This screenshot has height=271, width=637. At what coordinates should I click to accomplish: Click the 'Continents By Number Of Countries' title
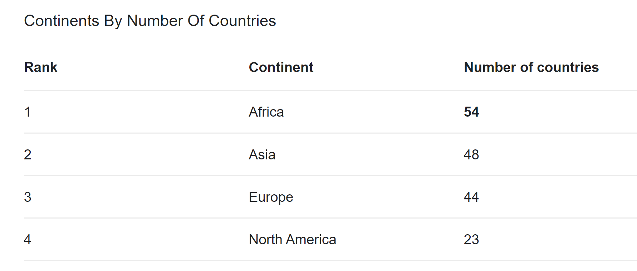click(x=150, y=21)
